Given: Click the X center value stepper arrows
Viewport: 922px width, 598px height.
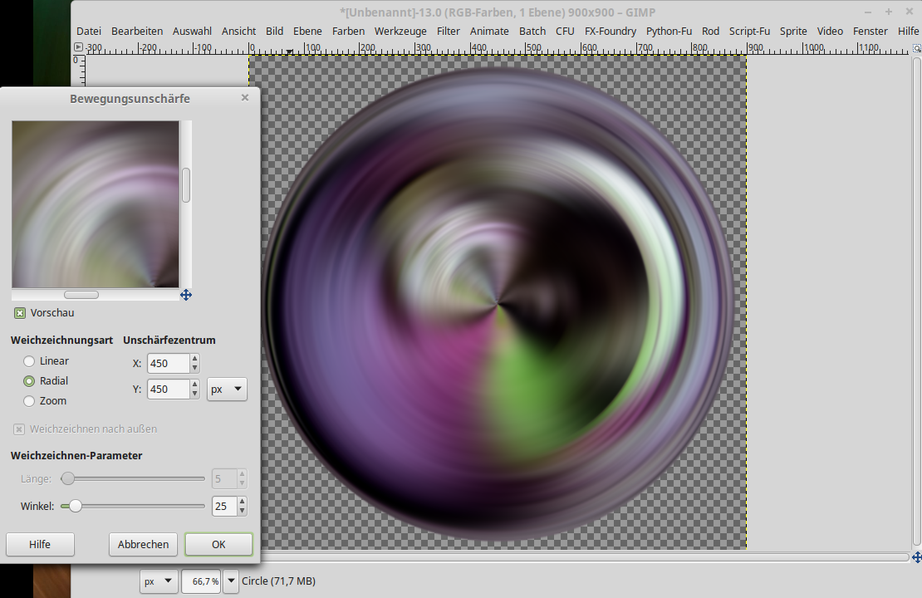Looking at the screenshot, I should [x=194, y=364].
